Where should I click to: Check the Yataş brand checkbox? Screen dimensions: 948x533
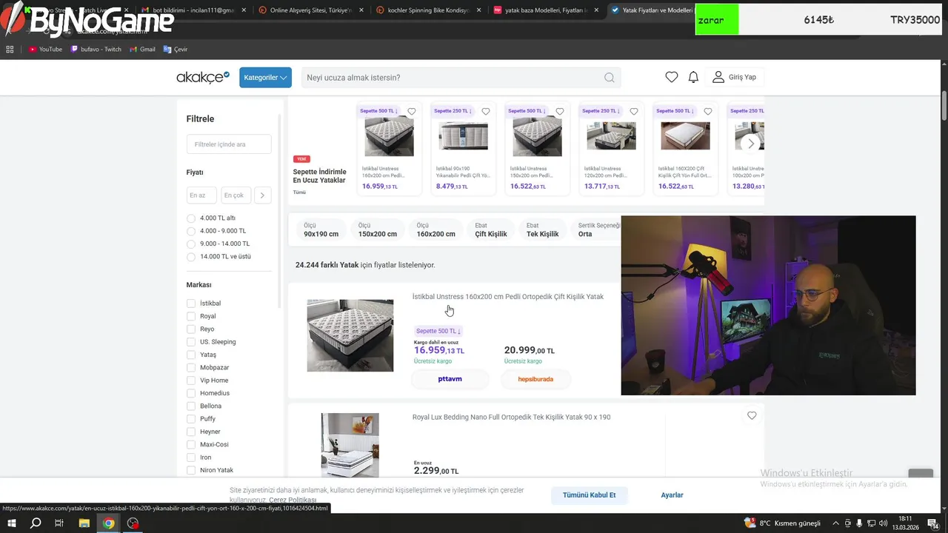point(191,355)
